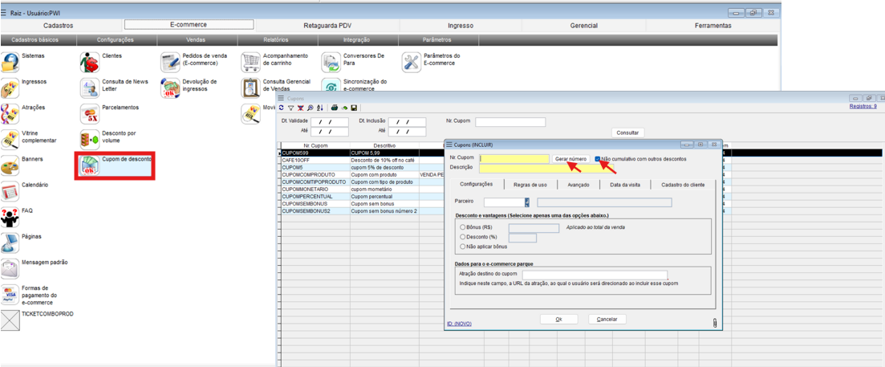Expand the Parceiro dropdown
The image size is (885, 367).
(x=527, y=202)
